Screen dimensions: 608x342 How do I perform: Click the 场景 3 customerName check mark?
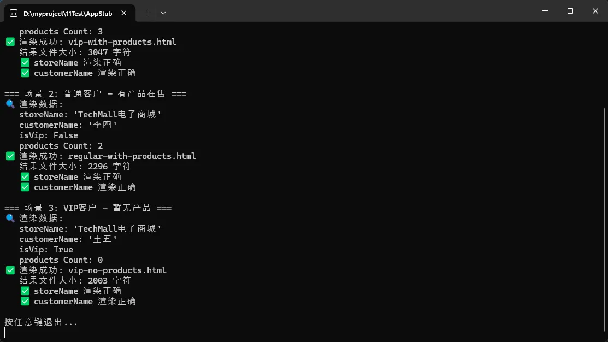25,302
